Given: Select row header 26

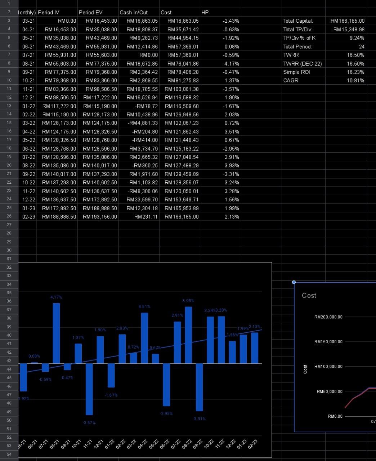Looking at the screenshot, I should pos(9,216).
